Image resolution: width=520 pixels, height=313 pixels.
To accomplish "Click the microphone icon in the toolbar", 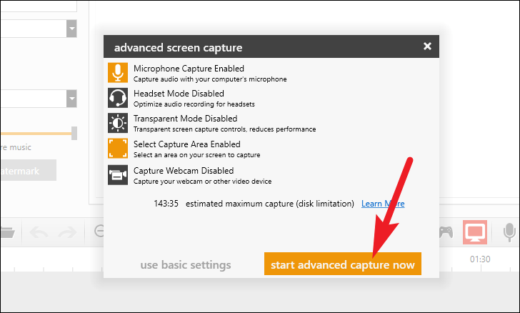I will click(509, 232).
